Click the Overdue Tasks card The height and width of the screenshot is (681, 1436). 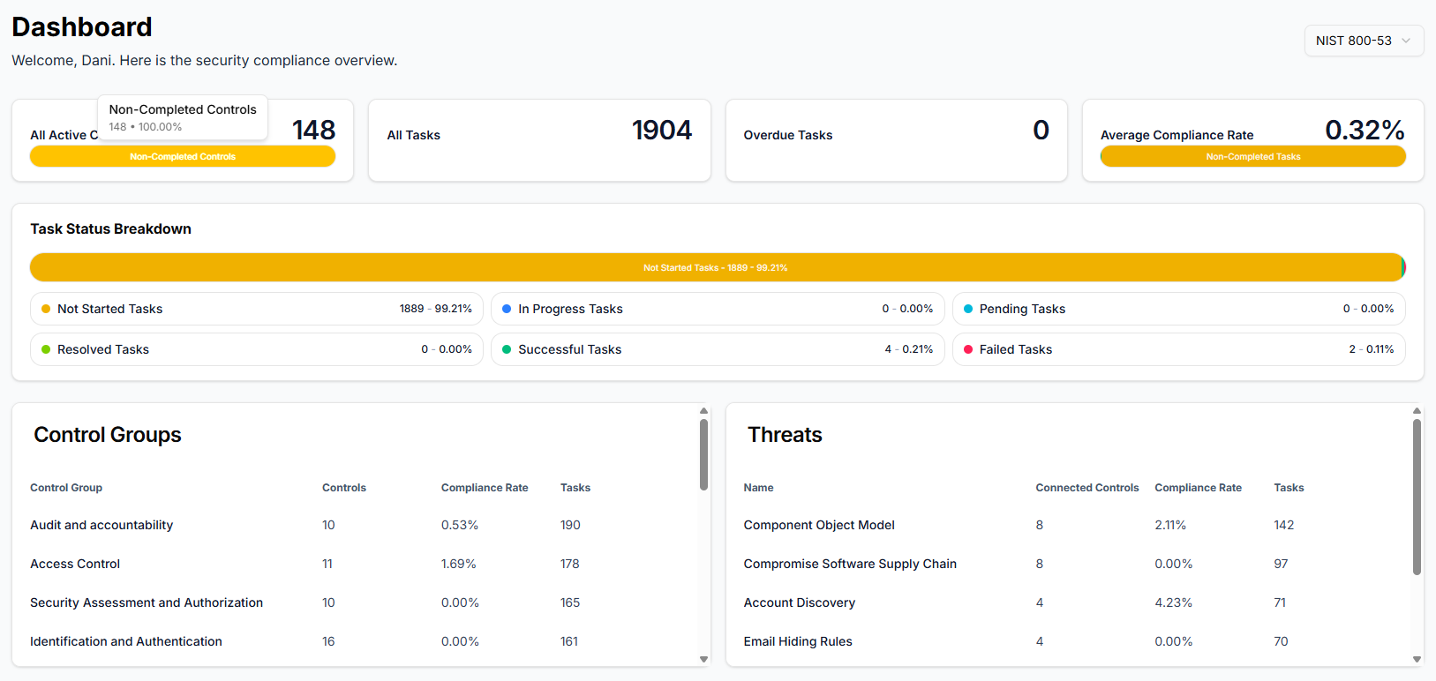pos(897,140)
